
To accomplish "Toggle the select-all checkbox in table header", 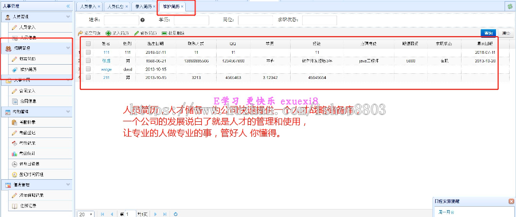I will pyautogui.click(x=88, y=44).
